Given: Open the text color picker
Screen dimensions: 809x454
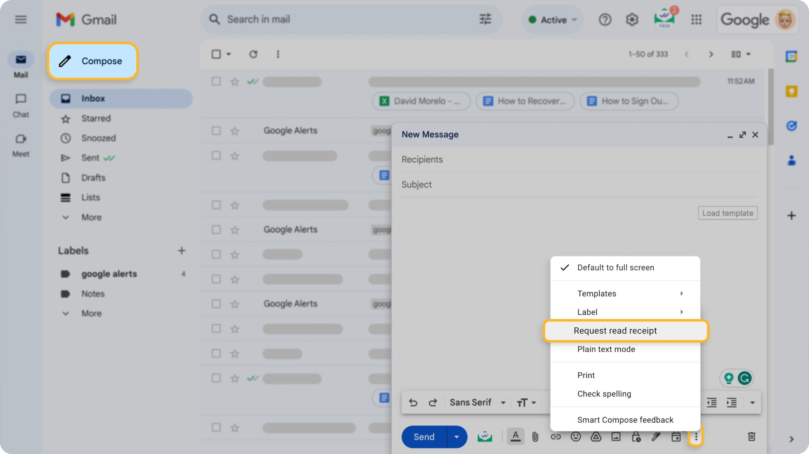Looking at the screenshot, I should 515,437.
